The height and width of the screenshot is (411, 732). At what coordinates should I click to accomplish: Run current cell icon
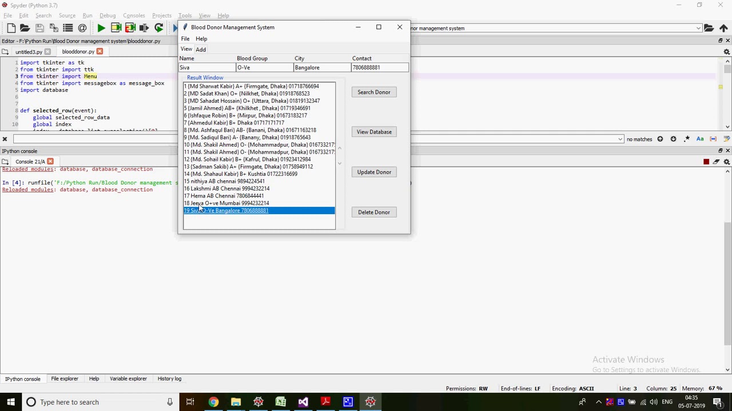[116, 28]
